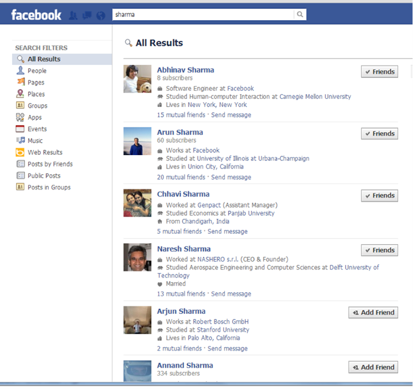Open Robert Bosch GmbH link
413x389 pixels.
click(221, 322)
